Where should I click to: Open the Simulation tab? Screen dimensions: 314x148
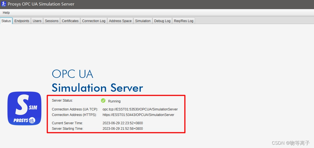(x=143, y=21)
